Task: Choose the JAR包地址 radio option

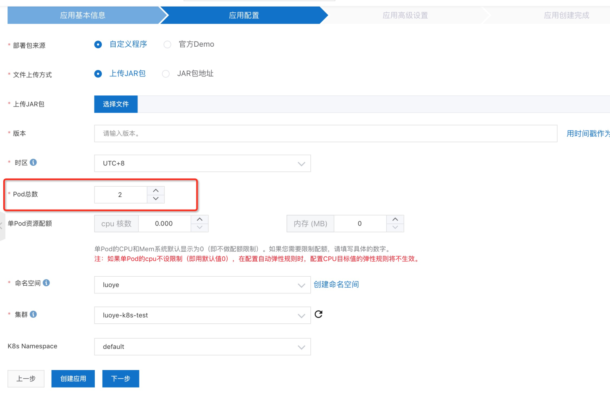Action: point(166,74)
